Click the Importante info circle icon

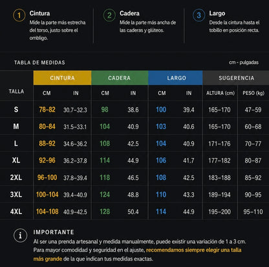pyautogui.click(x=20, y=235)
